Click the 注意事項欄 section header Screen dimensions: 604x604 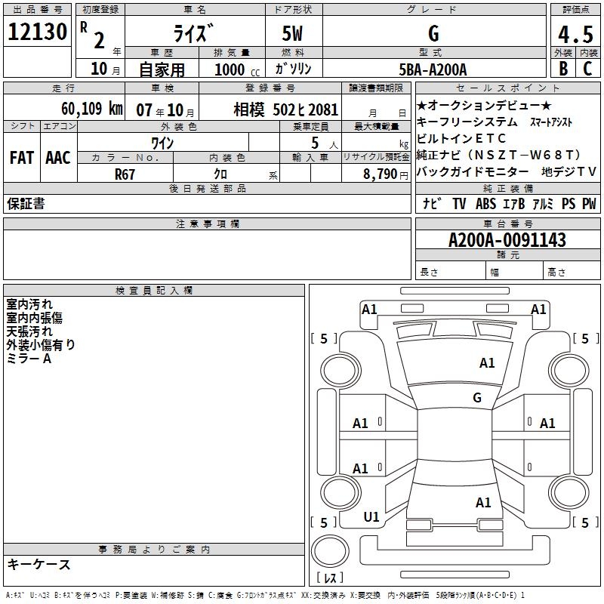point(207,223)
